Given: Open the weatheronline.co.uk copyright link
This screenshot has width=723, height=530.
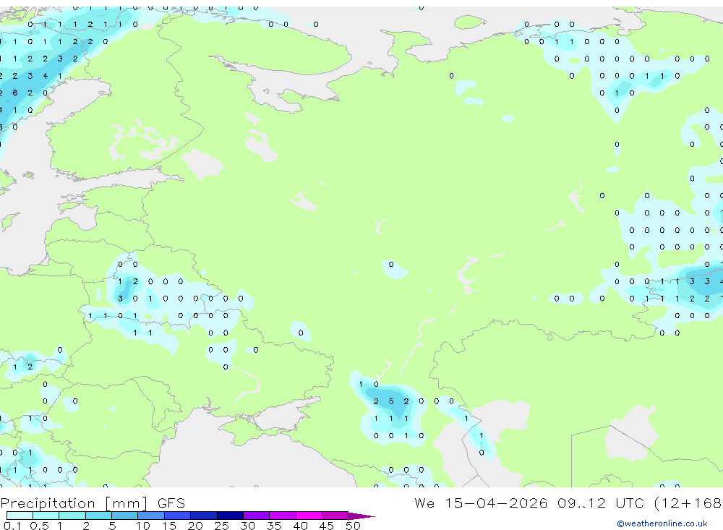Looking at the screenshot, I should click(x=662, y=523).
